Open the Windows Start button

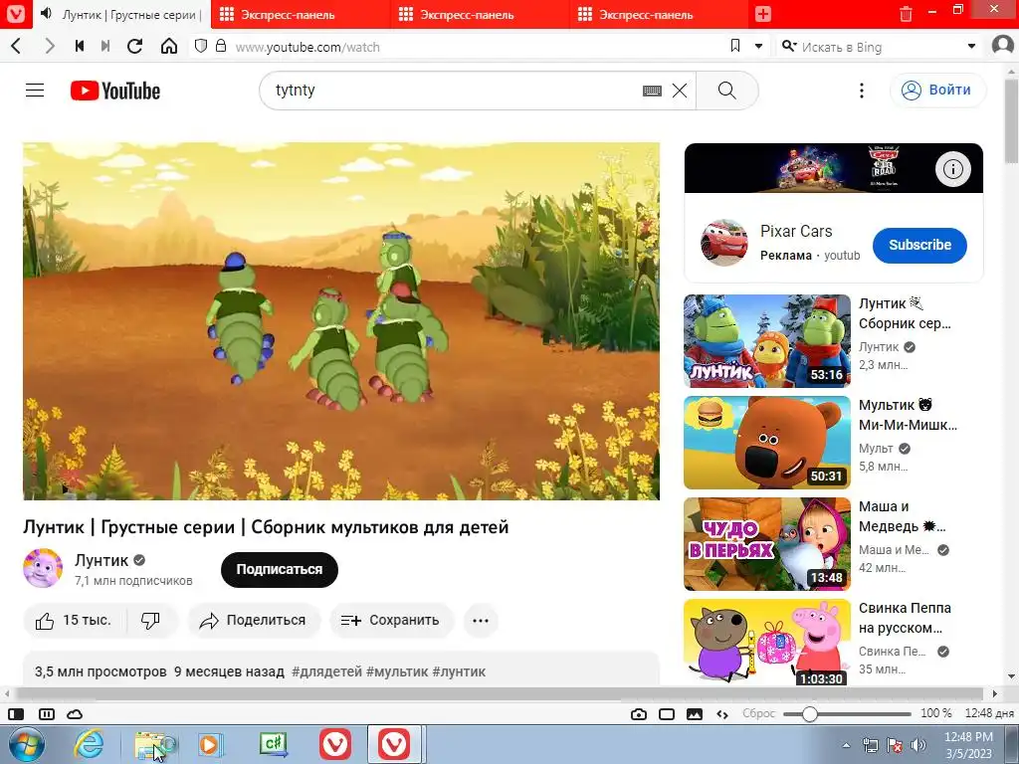point(26,744)
